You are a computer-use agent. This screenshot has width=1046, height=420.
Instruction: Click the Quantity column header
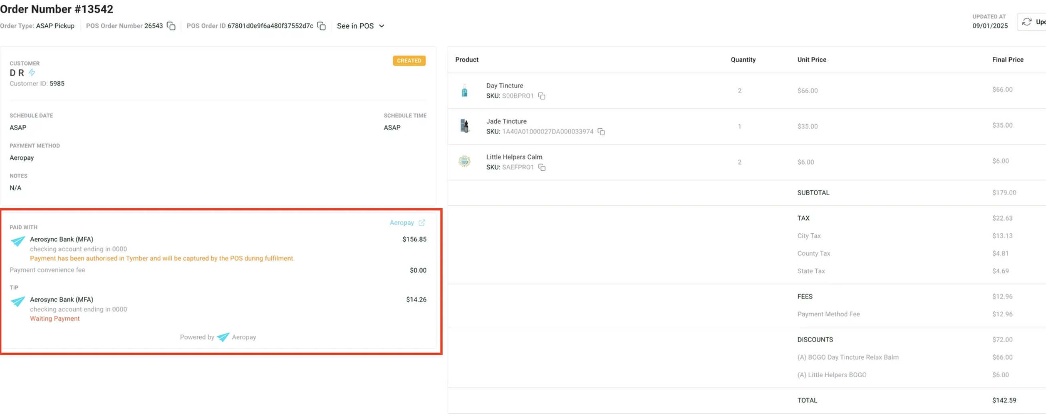(x=743, y=60)
